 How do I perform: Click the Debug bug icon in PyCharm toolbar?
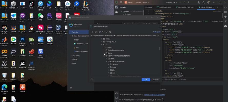coord(184,2)
